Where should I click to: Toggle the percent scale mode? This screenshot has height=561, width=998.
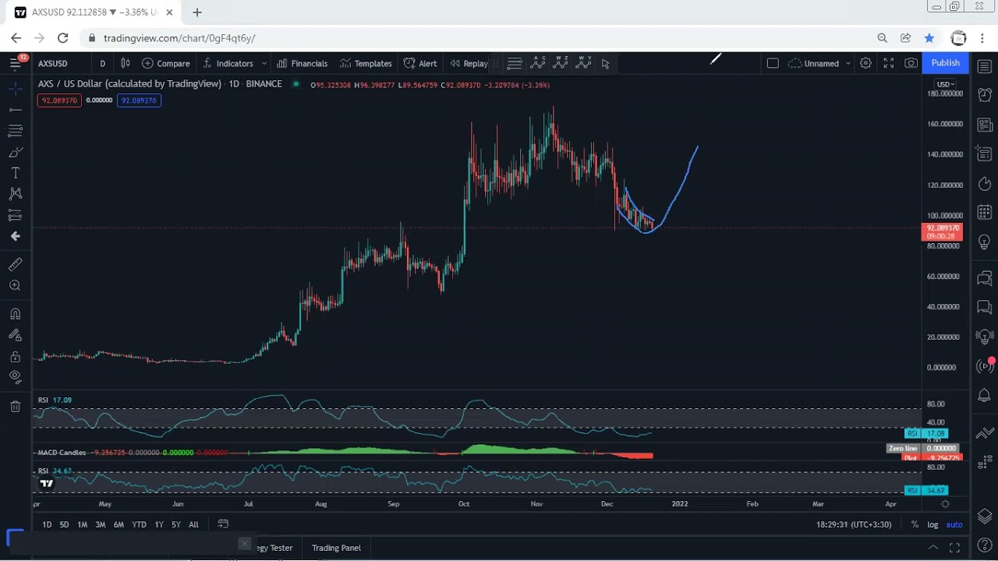(x=915, y=524)
